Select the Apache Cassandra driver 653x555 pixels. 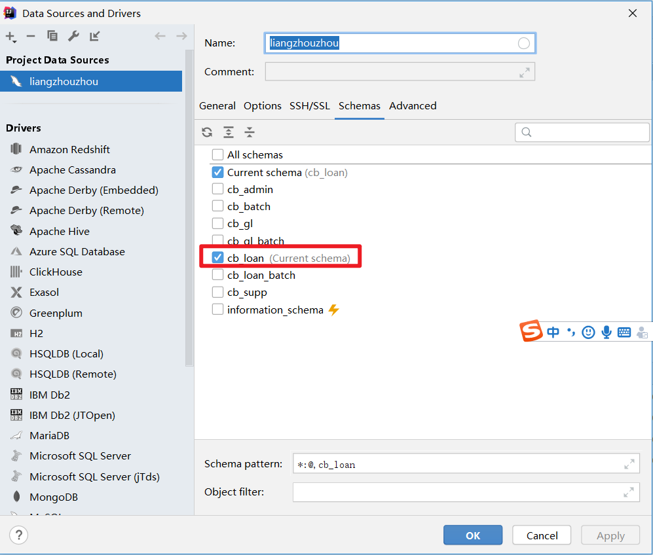(73, 170)
